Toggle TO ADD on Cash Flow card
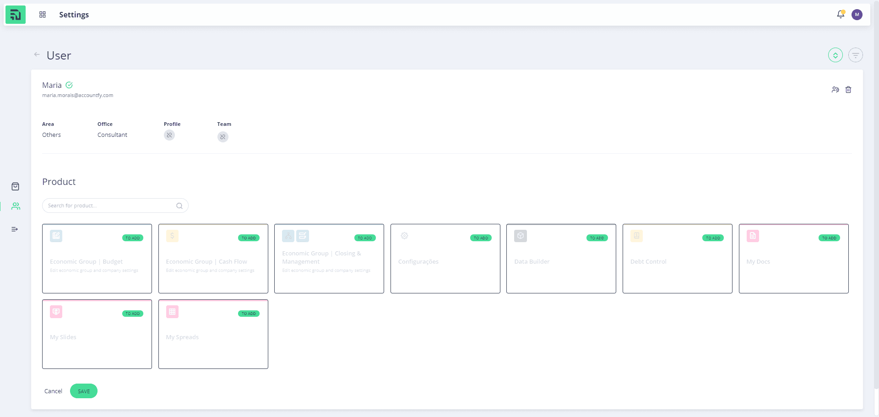 (x=249, y=238)
